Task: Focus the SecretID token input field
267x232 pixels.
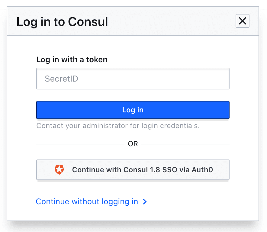Action: point(133,79)
